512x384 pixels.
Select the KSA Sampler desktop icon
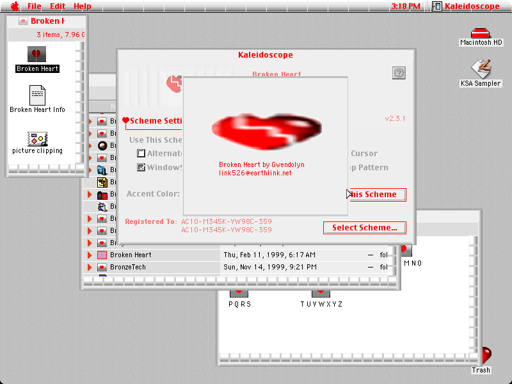481,69
